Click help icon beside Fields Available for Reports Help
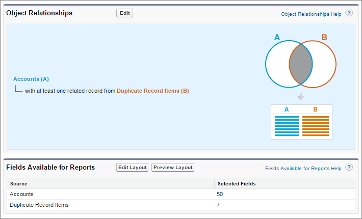This screenshot has height=219, width=362. (x=349, y=167)
